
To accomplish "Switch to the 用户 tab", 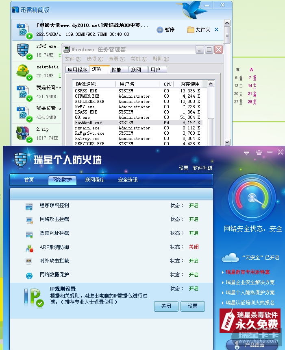I will 157,70.
